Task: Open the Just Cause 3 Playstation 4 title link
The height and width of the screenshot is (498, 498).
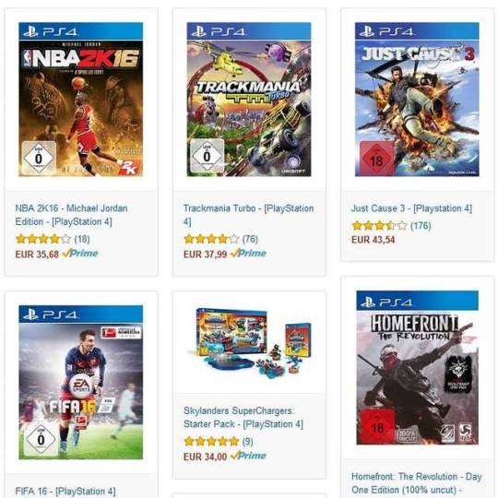Action: click(x=411, y=208)
